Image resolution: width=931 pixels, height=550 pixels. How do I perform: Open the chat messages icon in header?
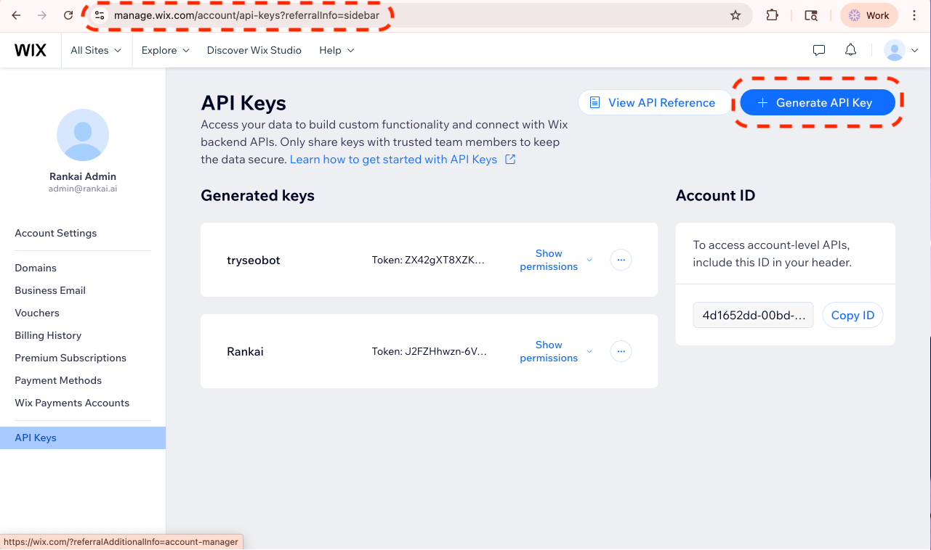[818, 50]
